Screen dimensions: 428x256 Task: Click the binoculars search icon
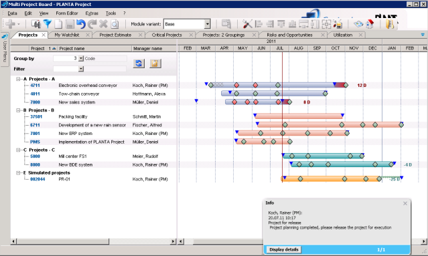[35, 24]
